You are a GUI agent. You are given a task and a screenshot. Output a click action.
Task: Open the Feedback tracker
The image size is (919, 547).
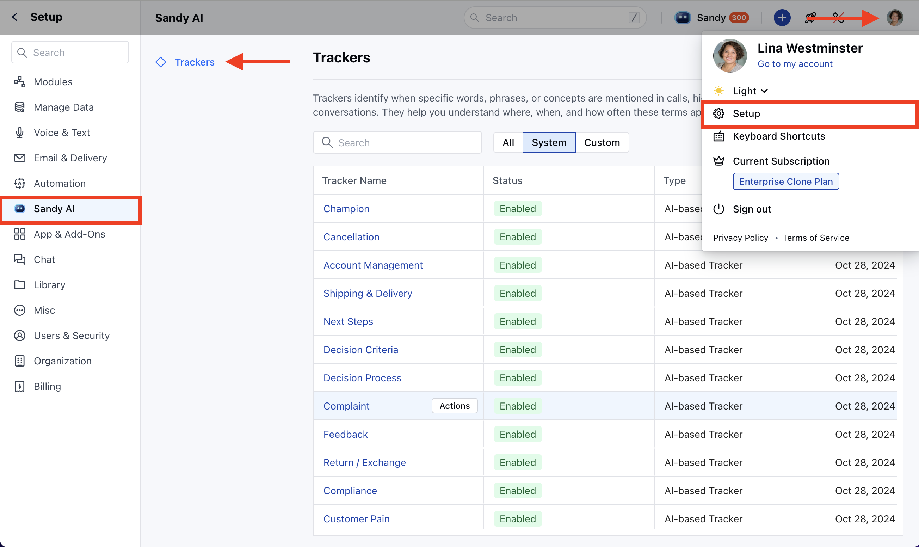[345, 434]
